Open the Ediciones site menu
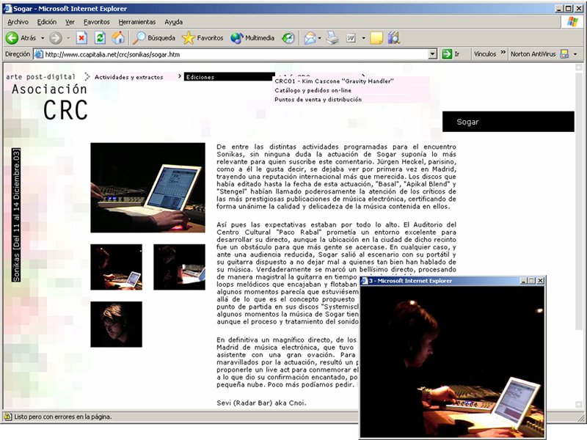 [x=230, y=77]
